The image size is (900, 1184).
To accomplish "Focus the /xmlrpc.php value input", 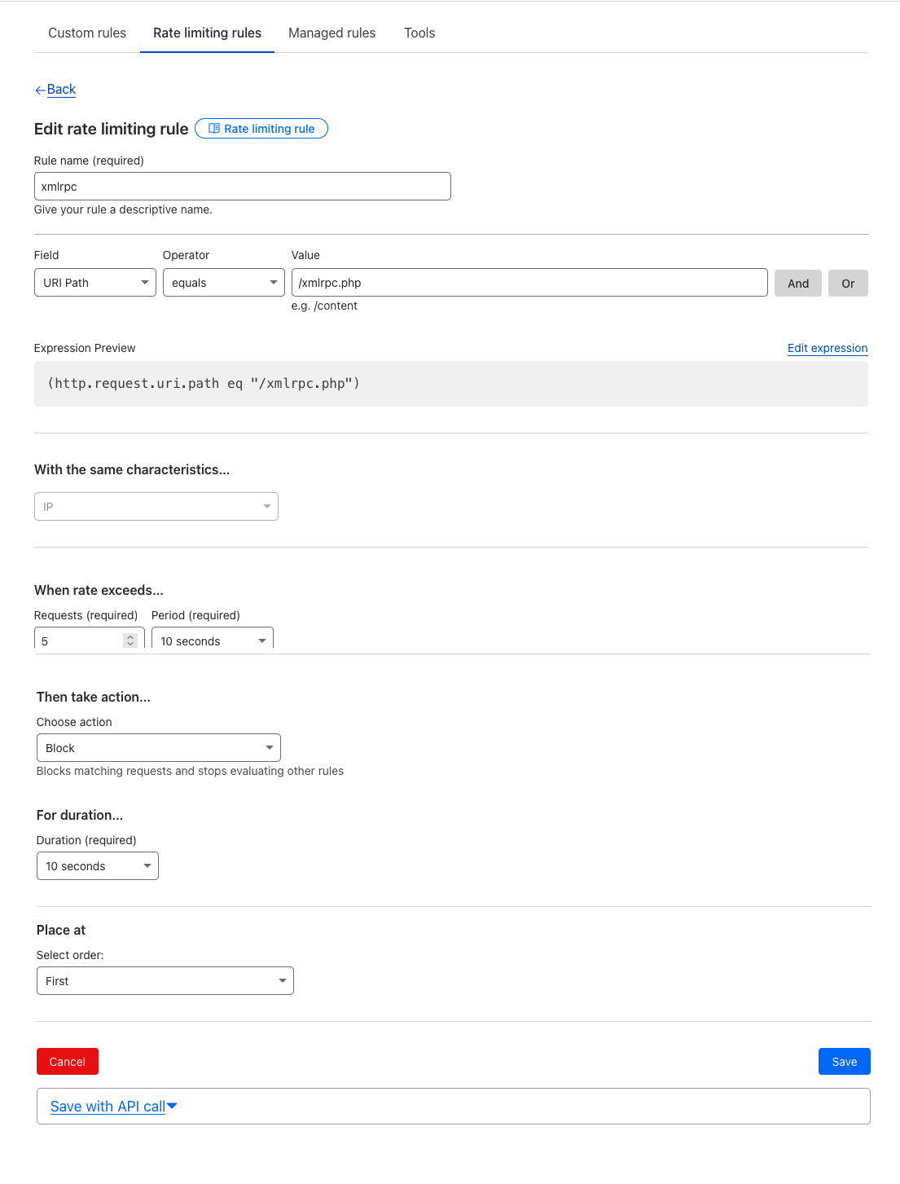I will coord(529,283).
